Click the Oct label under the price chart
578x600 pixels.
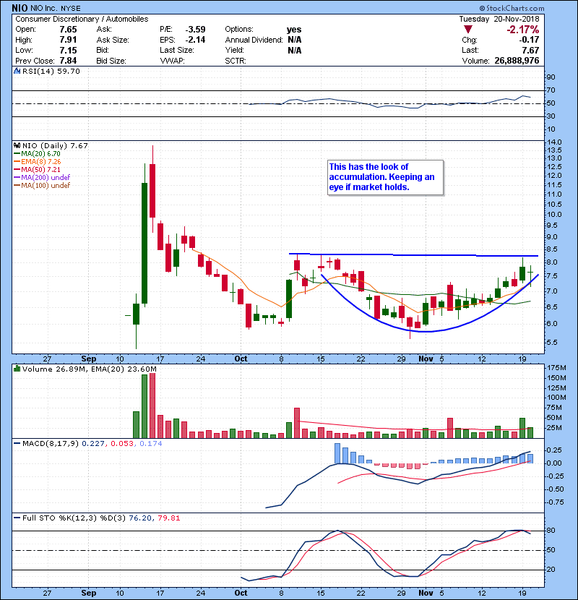click(241, 359)
